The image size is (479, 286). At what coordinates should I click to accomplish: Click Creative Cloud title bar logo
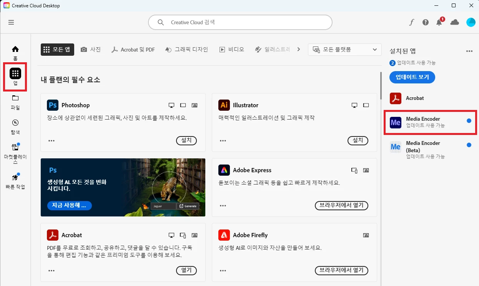coord(7,6)
